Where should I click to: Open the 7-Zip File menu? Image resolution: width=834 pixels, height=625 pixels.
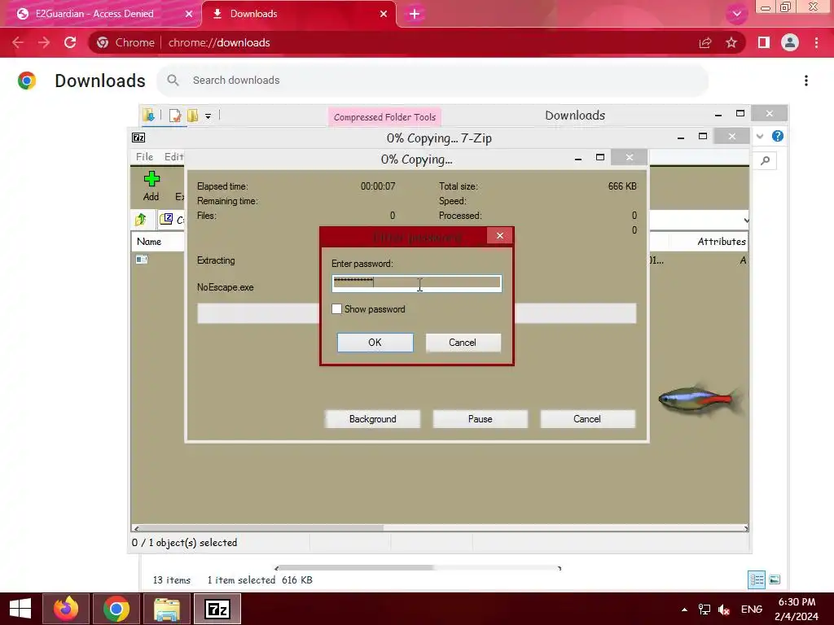tap(144, 157)
